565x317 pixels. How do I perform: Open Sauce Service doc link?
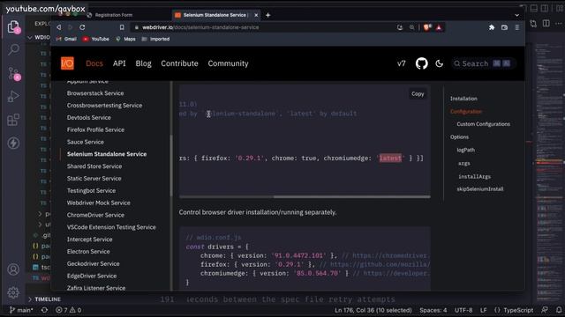tap(85, 142)
